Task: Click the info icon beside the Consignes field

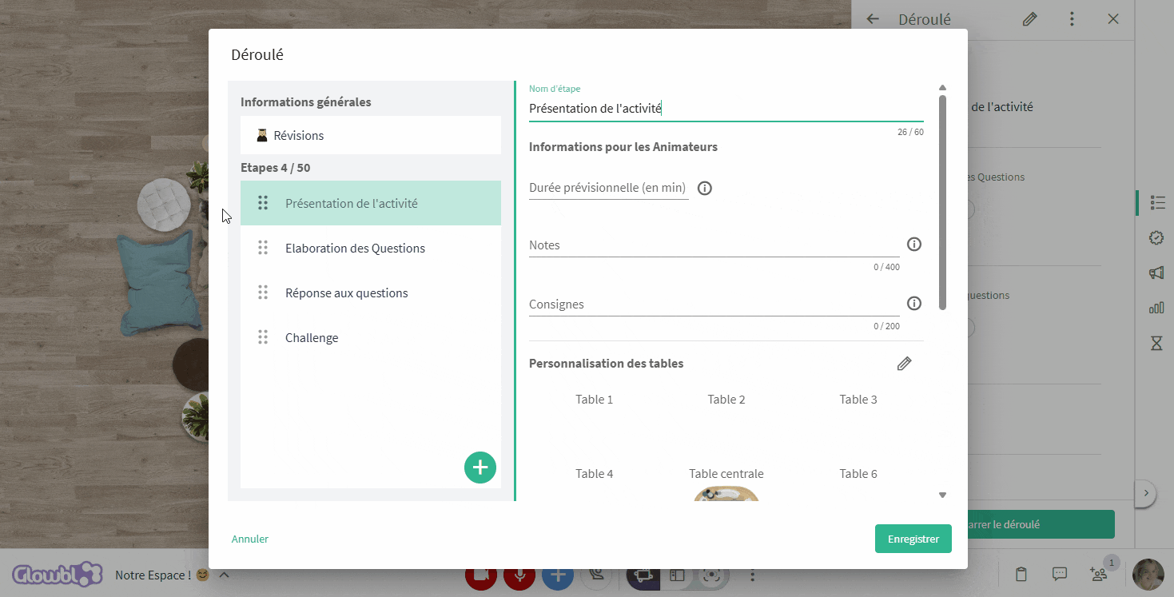Action: pos(914,304)
